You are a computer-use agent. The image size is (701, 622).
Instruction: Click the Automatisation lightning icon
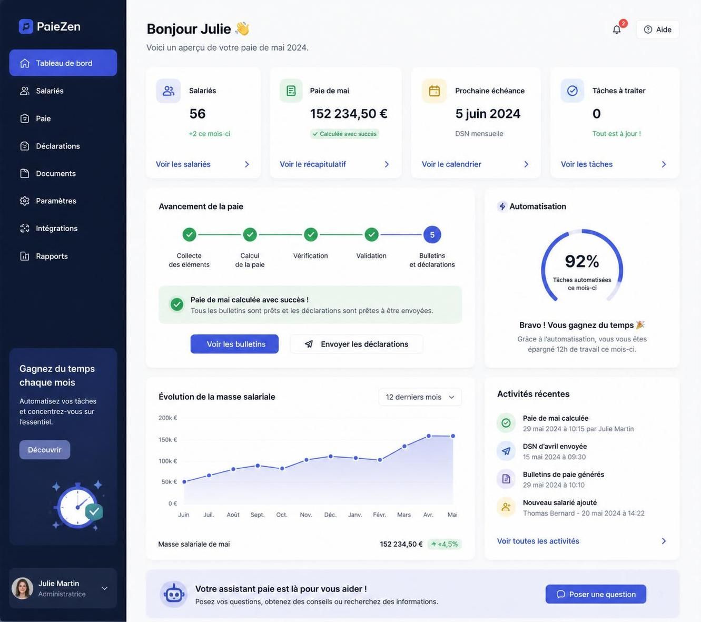[x=502, y=206]
